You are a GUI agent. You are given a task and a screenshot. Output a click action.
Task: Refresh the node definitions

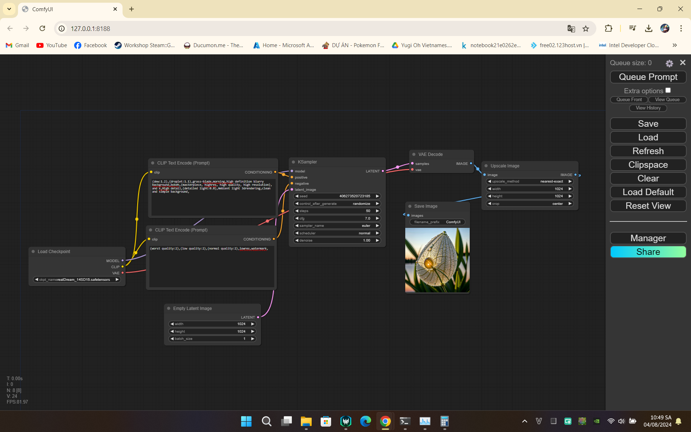point(648,151)
